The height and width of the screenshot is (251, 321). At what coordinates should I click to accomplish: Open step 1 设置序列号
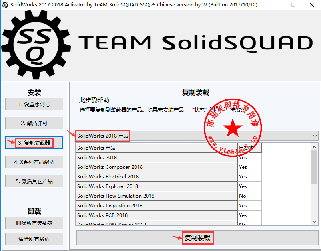tap(34, 104)
